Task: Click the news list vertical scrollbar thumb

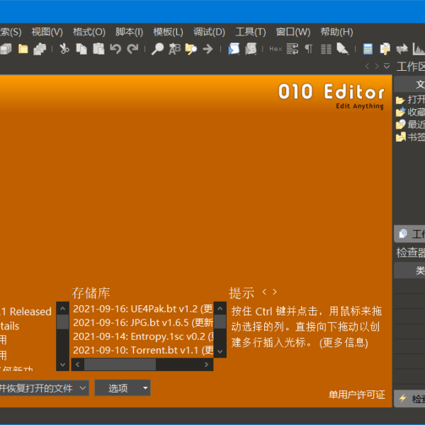Action: pos(62,322)
